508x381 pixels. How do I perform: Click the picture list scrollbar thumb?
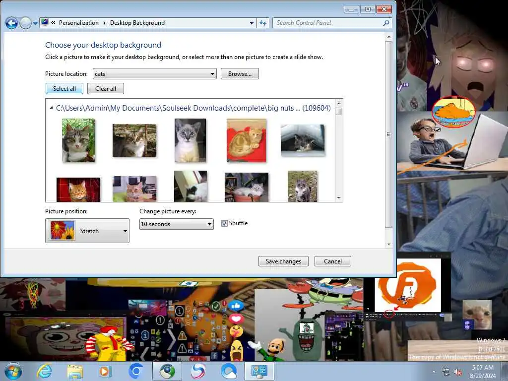339,111
